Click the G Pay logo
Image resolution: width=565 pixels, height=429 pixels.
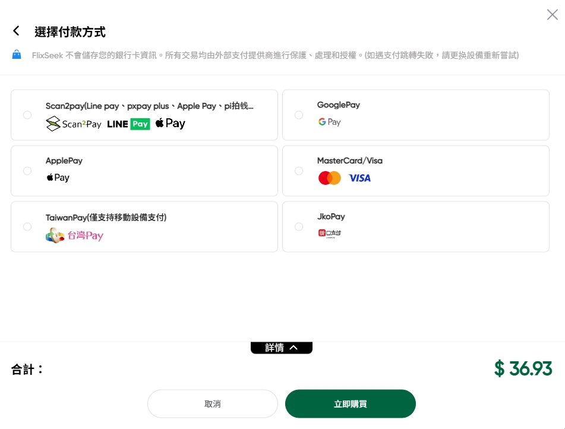click(329, 122)
